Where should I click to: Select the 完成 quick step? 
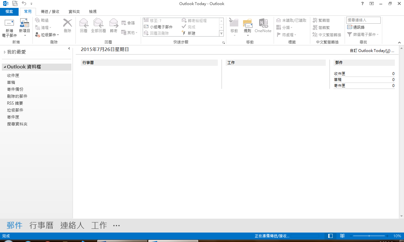pyautogui.click(x=189, y=27)
